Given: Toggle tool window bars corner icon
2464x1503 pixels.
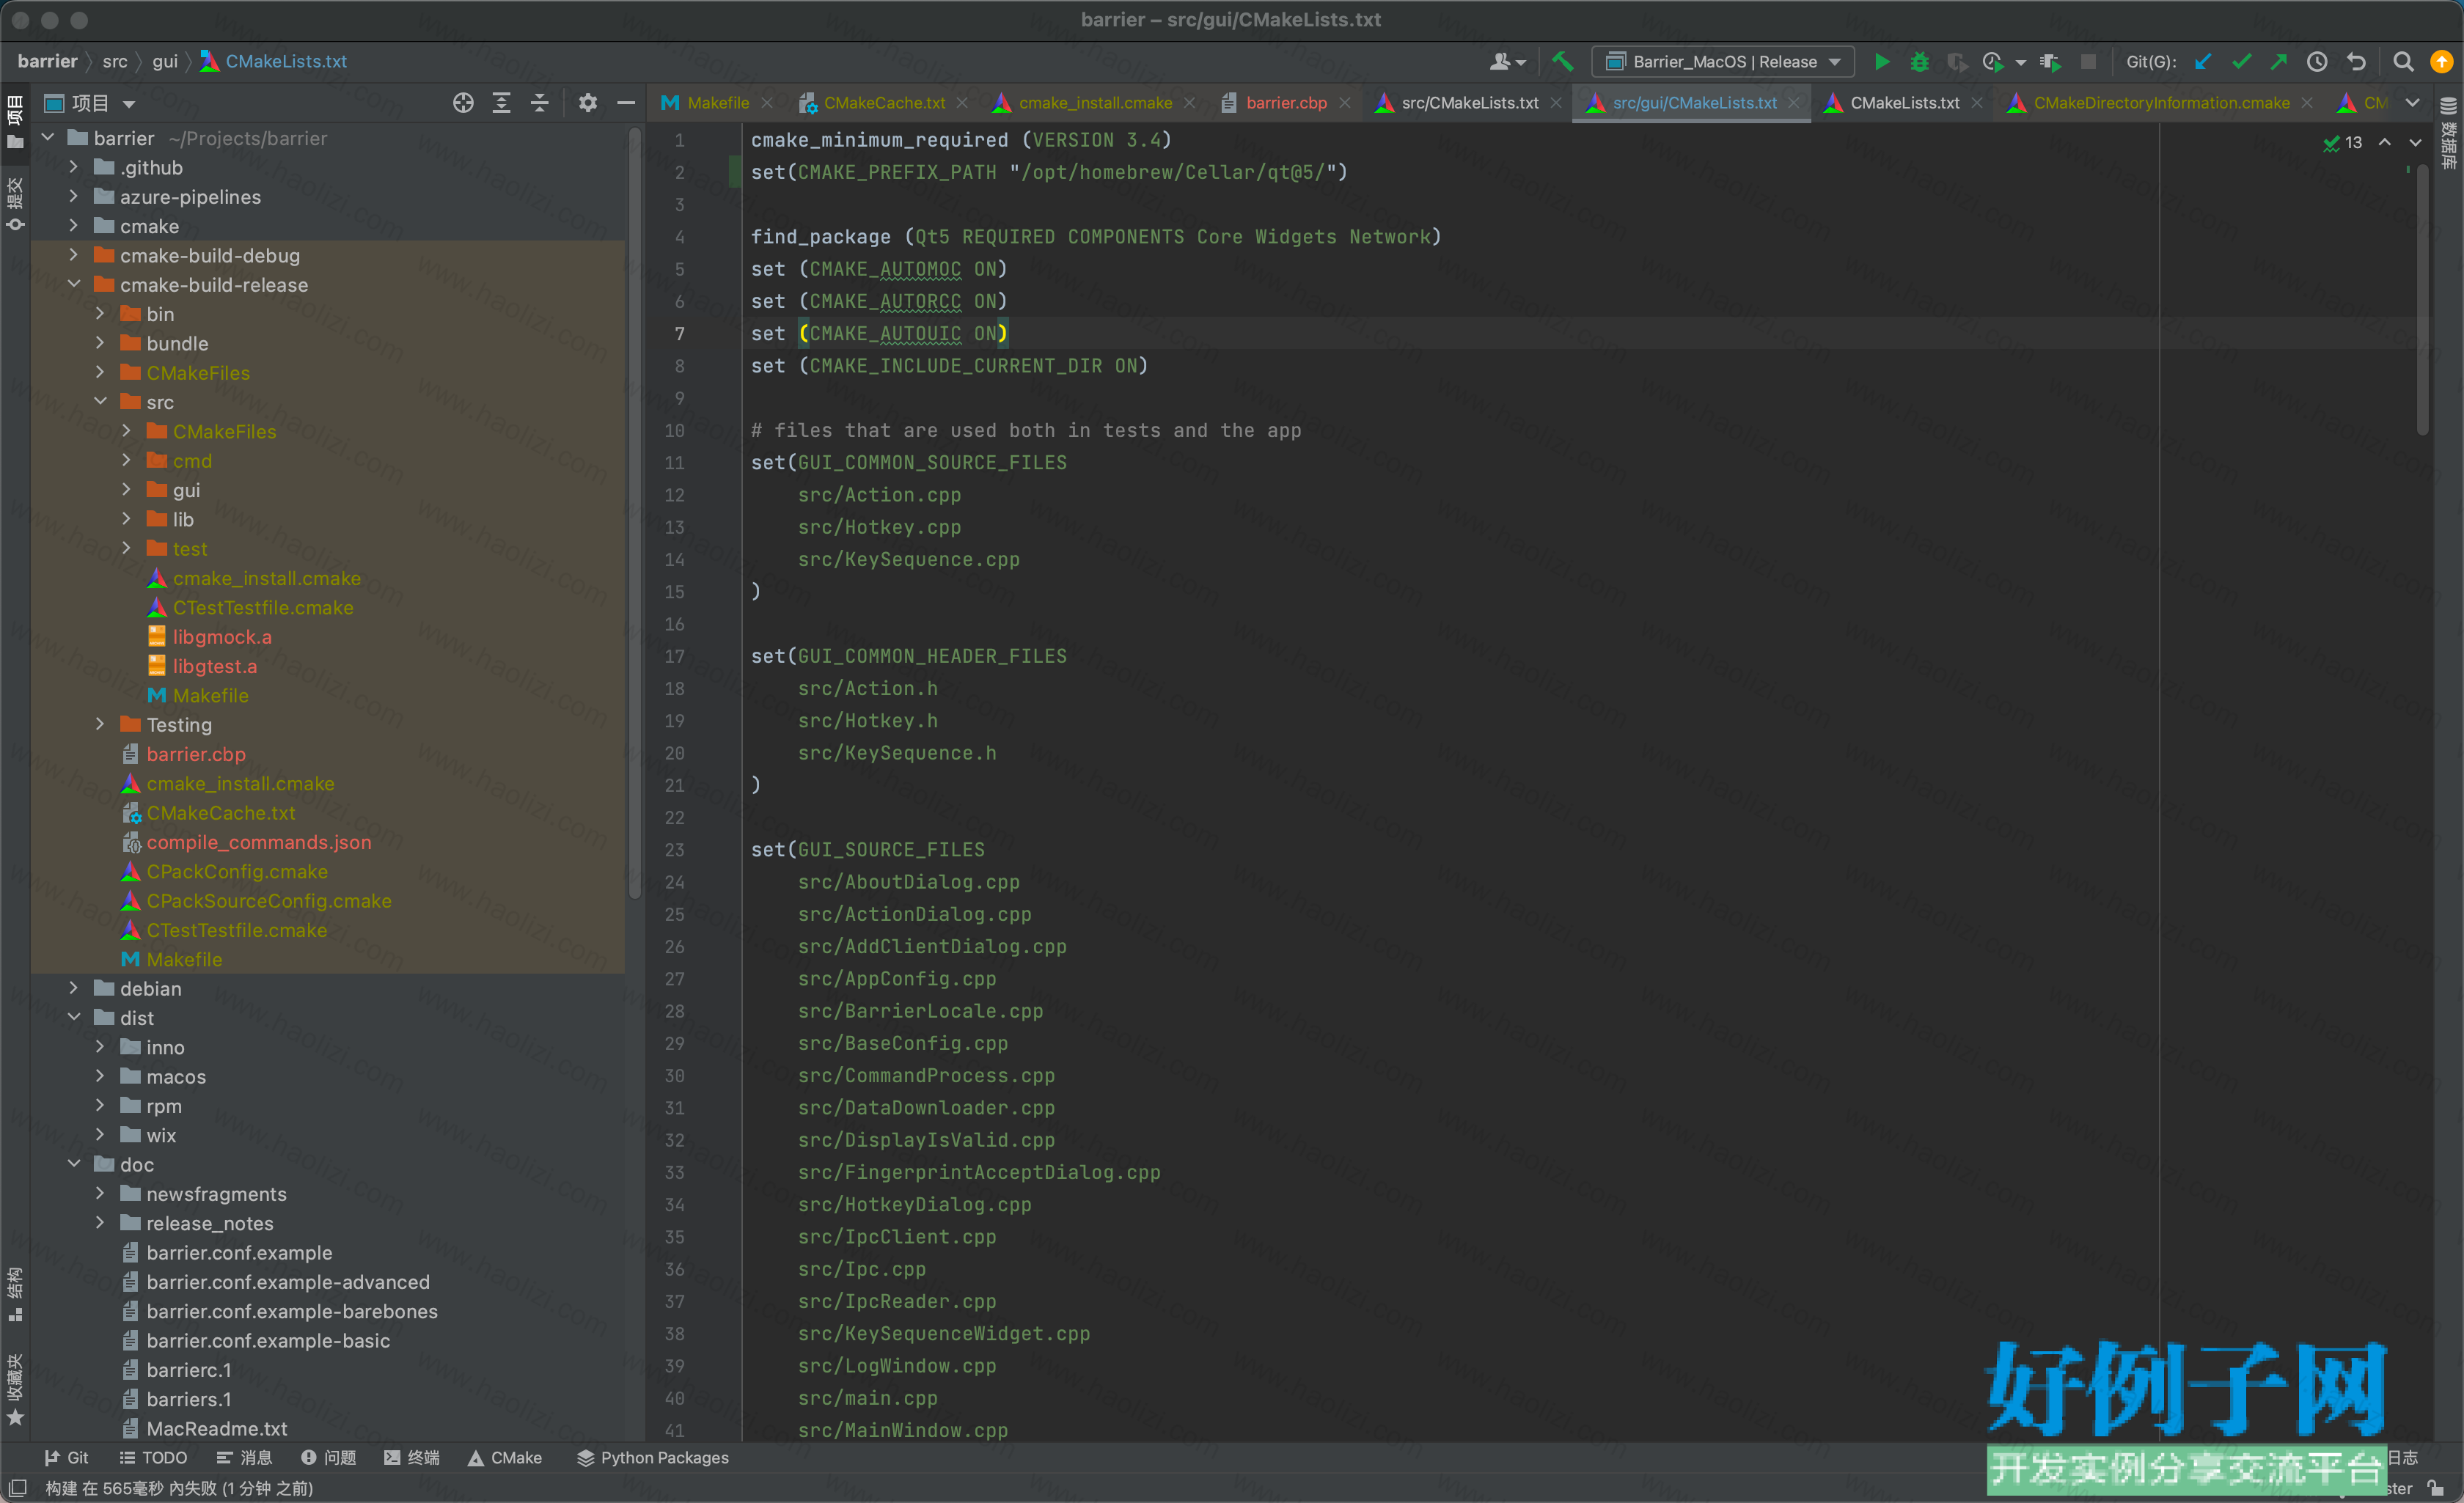Looking at the screenshot, I should pyautogui.click(x=17, y=1488).
